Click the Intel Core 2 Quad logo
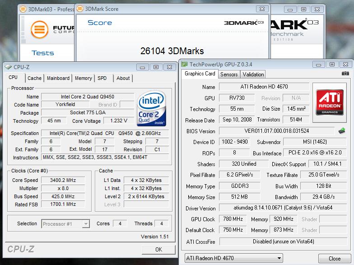The height and width of the screenshot is (265, 354). (x=151, y=108)
